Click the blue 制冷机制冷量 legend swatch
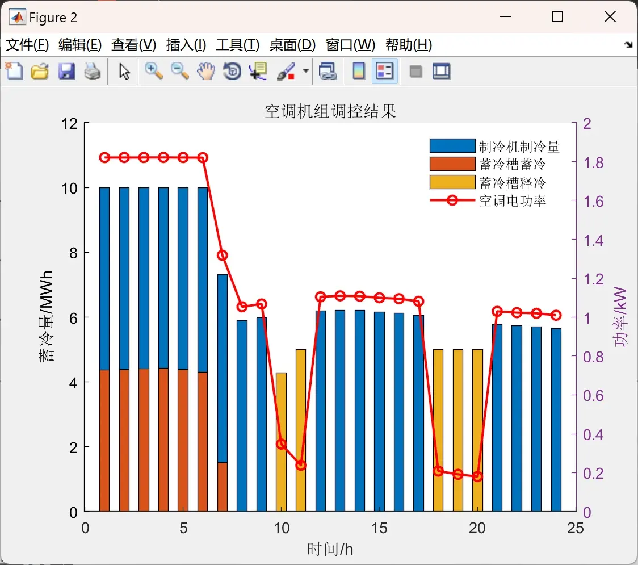 pos(452,146)
